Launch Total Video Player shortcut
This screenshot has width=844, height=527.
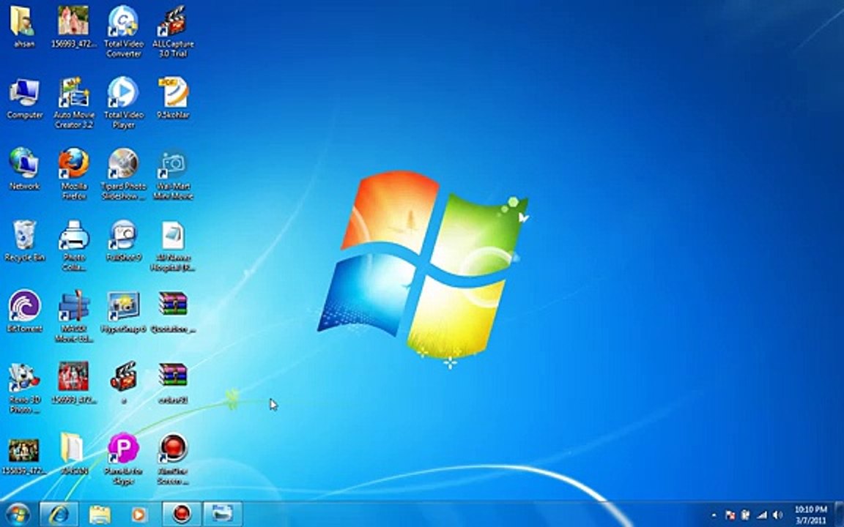(x=123, y=102)
